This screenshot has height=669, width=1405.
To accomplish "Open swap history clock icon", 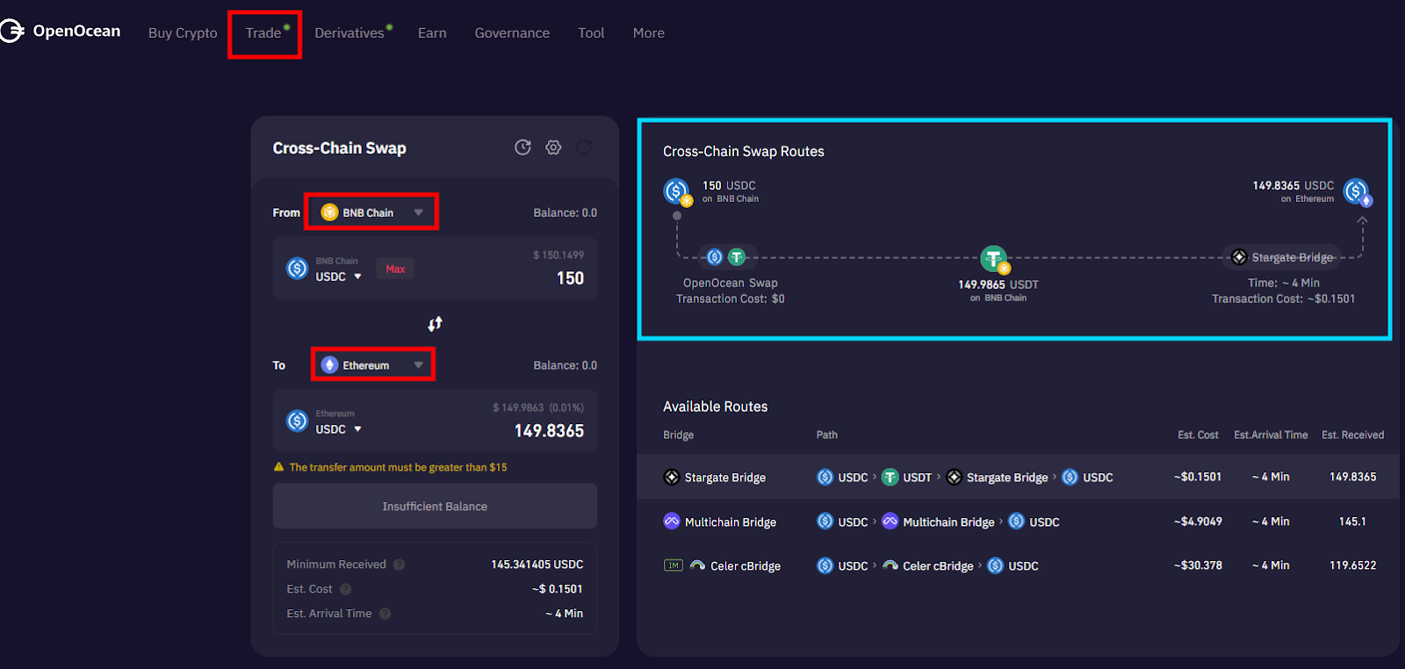I will (x=522, y=147).
